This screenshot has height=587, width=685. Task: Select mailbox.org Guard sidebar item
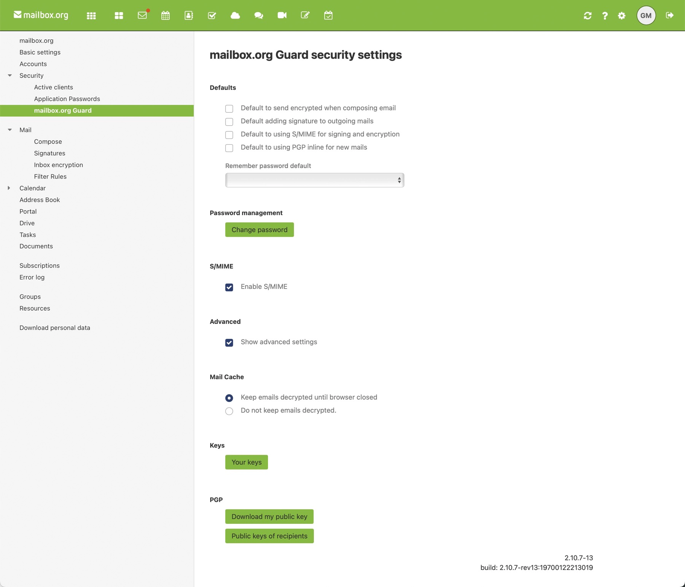point(97,110)
